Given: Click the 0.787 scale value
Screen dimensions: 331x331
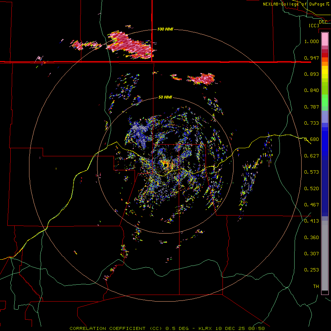Looking at the screenshot, I should pyautogui.click(x=312, y=107).
